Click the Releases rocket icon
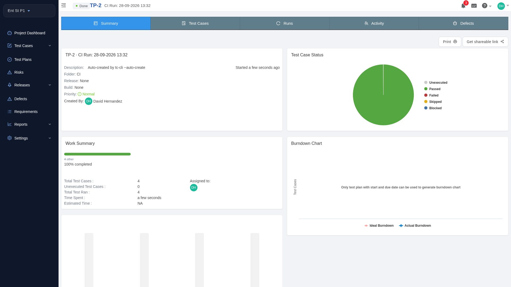This screenshot has height=287, width=511. coord(10,85)
